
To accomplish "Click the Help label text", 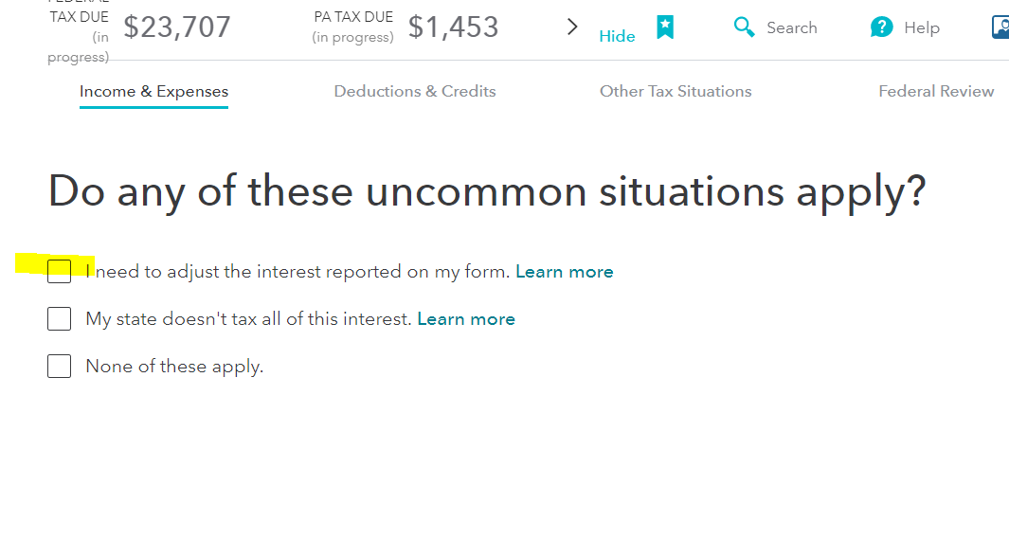I will [x=922, y=27].
